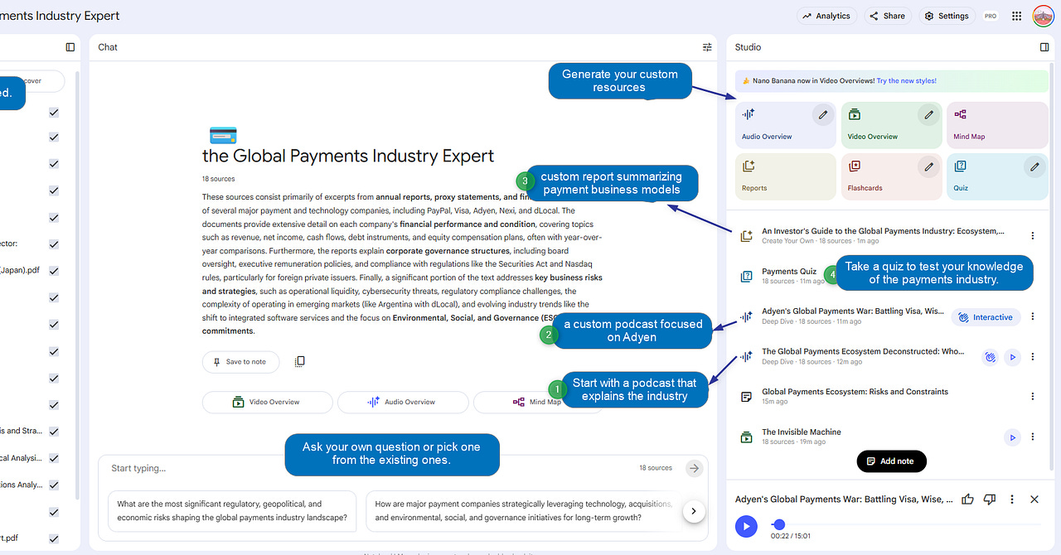Generate a Quiz from Studio card
Viewport: 1061px width, 555px height.
coord(998,176)
